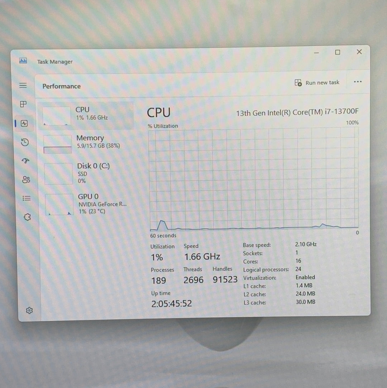Click the CPU mini graph thumbnail
This screenshot has width=387, height=388.
tap(57, 116)
